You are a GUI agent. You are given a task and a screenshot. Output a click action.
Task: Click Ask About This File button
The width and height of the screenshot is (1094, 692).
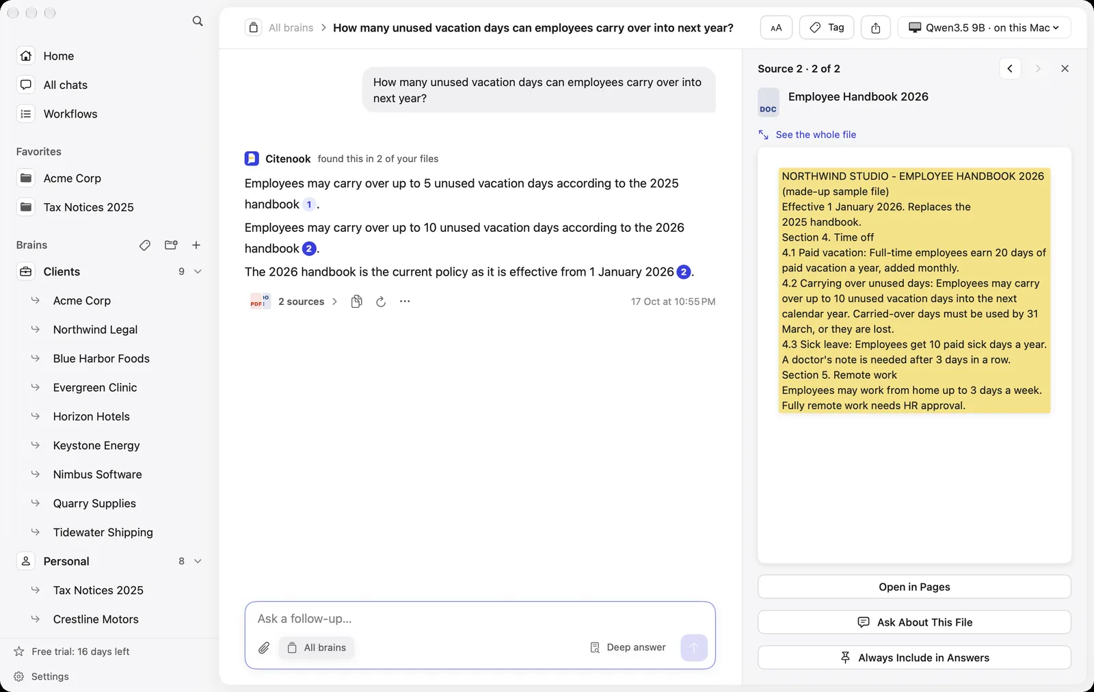914,622
